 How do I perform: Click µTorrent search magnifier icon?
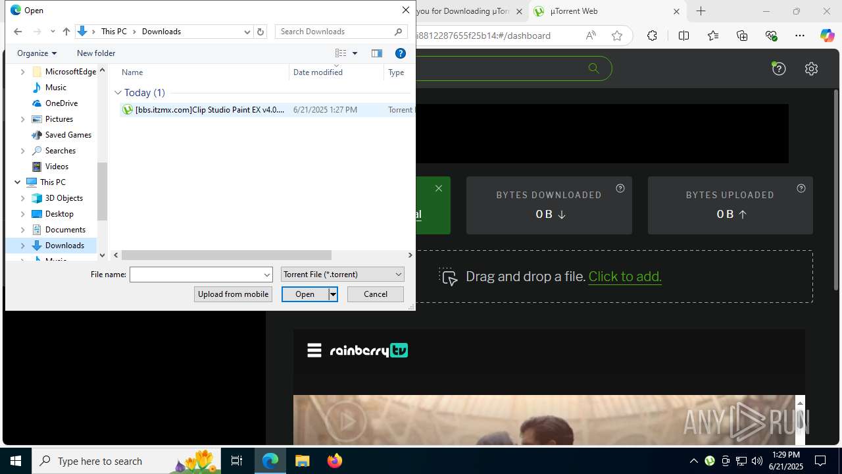(593, 68)
